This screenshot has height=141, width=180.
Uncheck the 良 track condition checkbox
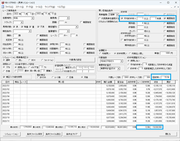click(14, 27)
